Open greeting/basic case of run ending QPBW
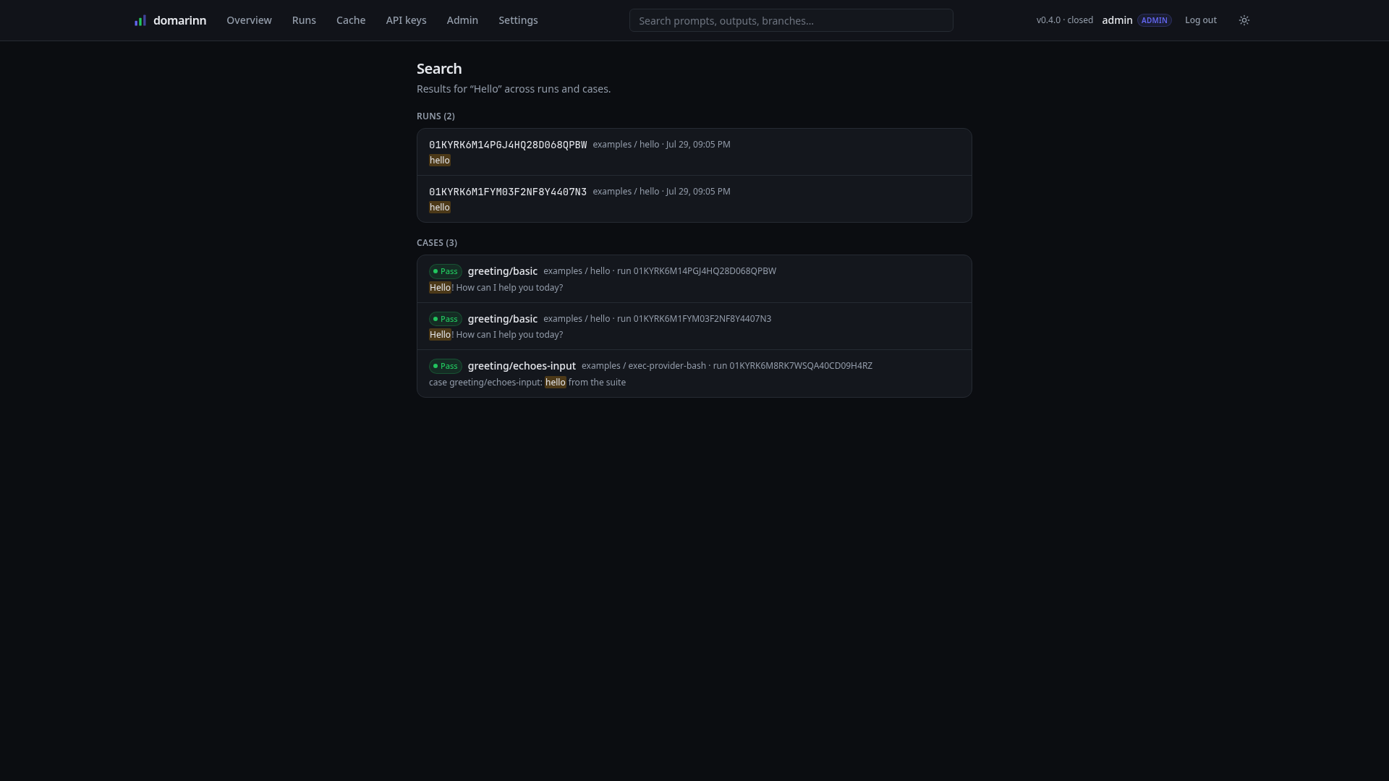This screenshot has width=1389, height=781. pos(694,279)
